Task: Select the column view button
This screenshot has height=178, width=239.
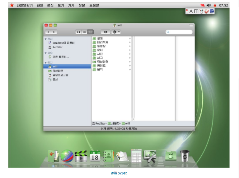Action: pyautogui.click(x=90, y=32)
